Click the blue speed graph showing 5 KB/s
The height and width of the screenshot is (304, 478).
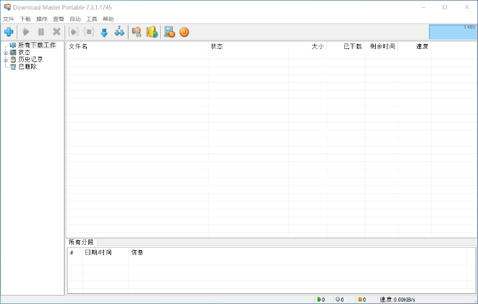click(452, 32)
